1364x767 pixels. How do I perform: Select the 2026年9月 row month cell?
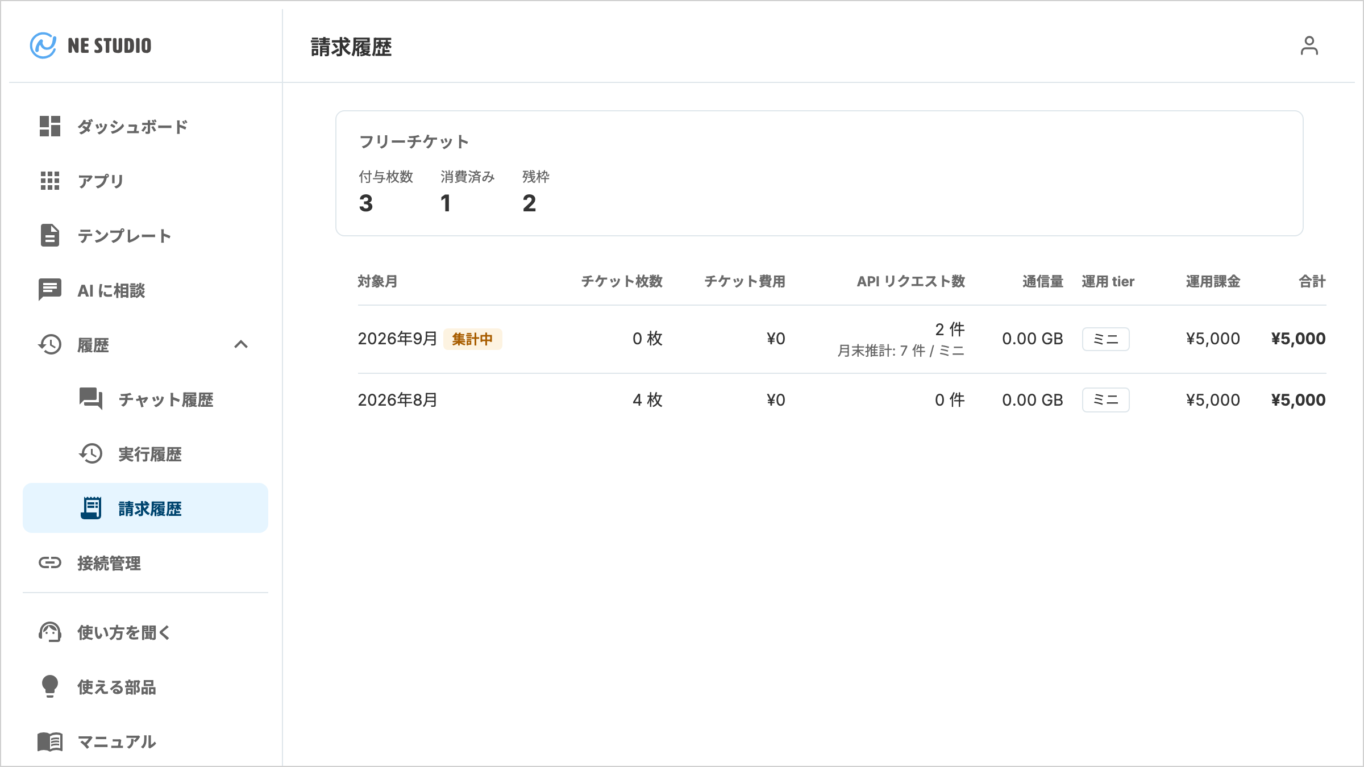coord(397,339)
